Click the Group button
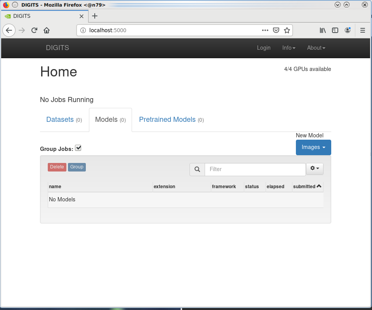The height and width of the screenshot is (310, 372). pyautogui.click(x=76, y=167)
